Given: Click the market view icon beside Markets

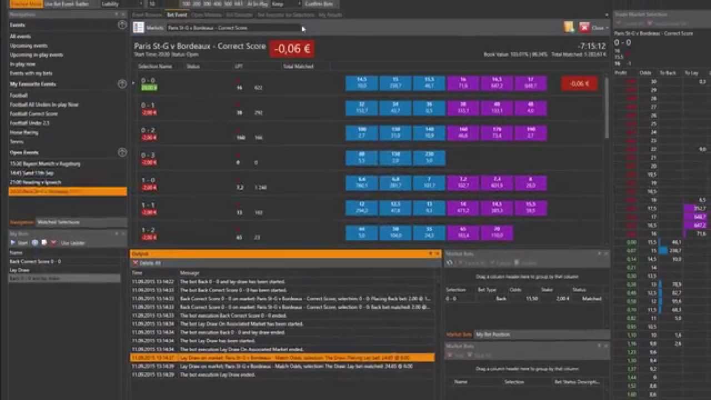Looking at the screenshot, I should [138, 27].
